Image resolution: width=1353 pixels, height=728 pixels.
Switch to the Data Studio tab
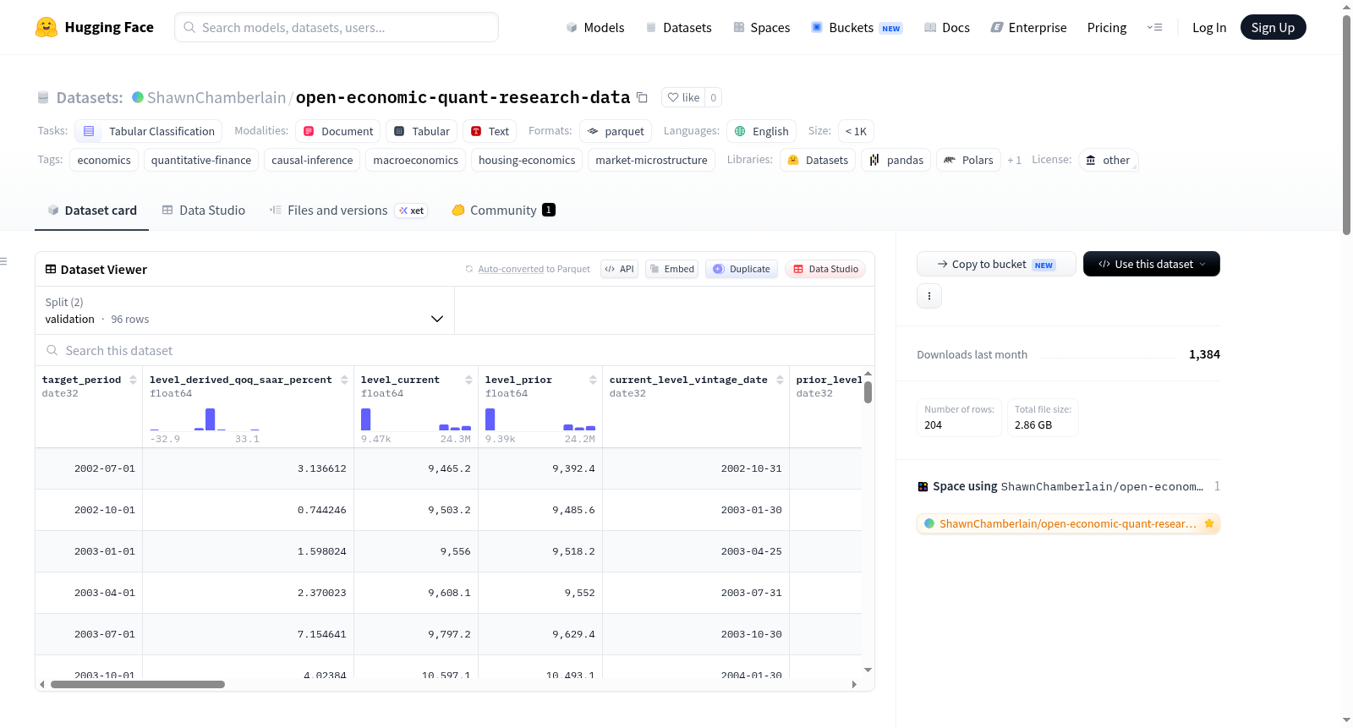203,210
